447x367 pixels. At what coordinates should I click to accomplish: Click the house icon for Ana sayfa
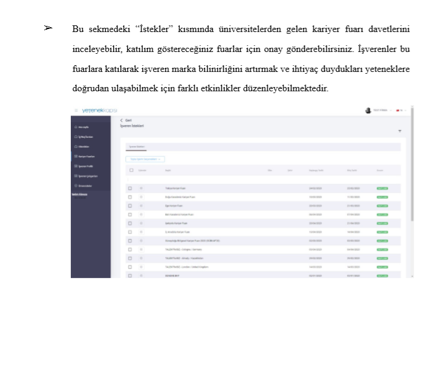pyautogui.click(x=76, y=127)
